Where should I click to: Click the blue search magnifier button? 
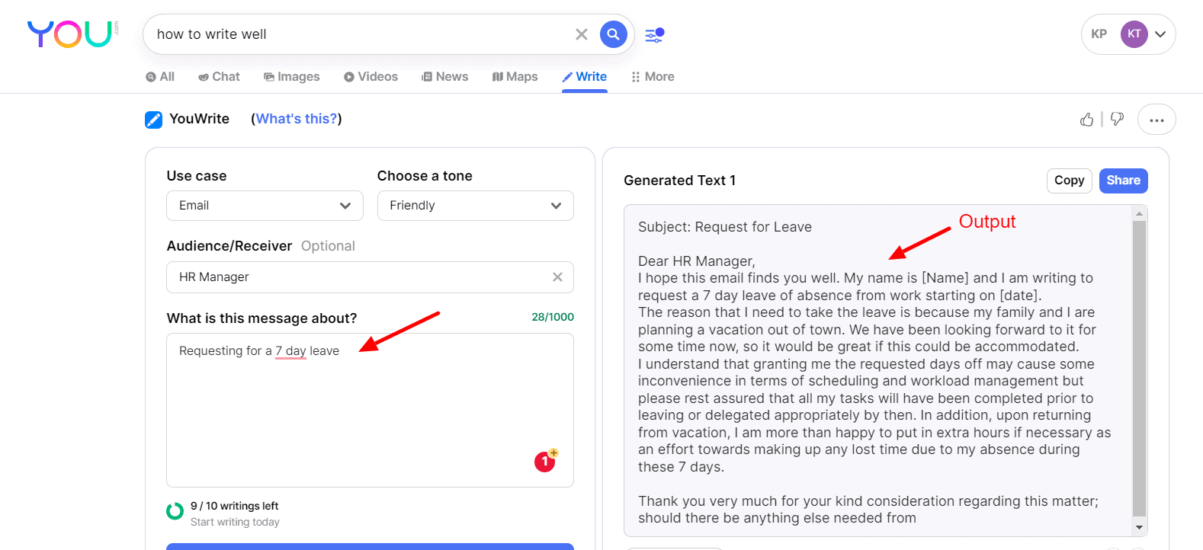614,34
